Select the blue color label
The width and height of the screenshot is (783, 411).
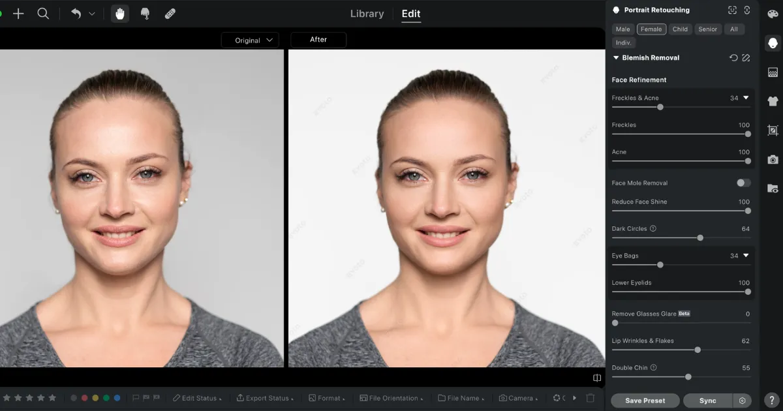[x=117, y=398]
